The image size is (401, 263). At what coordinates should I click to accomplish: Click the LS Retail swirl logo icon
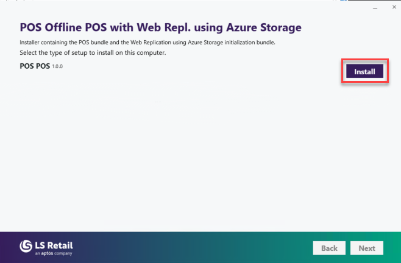(x=26, y=246)
